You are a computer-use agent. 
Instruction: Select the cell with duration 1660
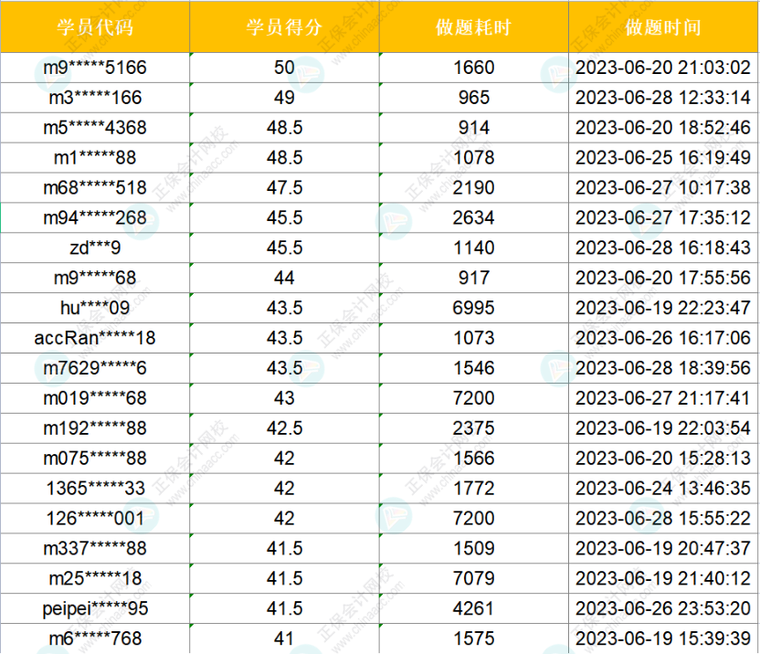pos(473,68)
